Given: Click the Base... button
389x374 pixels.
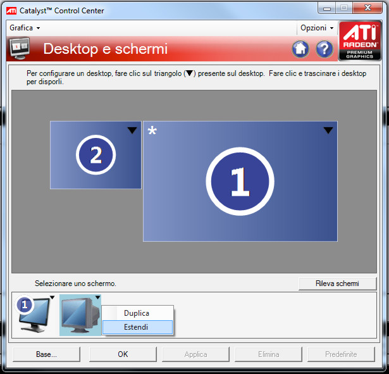Looking at the screenshot, I should pyautogui.click(x=46, y=354).
